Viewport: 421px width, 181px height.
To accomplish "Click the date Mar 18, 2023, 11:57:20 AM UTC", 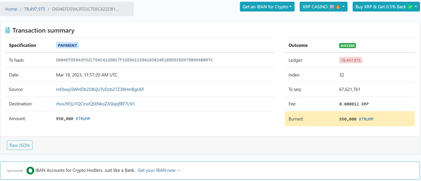I will pos(87,75).
